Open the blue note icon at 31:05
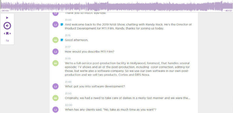The image size is (233, 113). [62, 24]
